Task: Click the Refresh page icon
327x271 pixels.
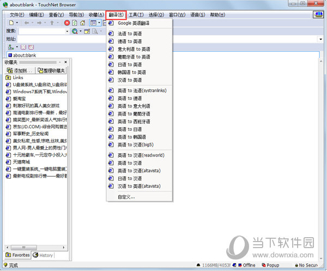Action: pos(75,23)
